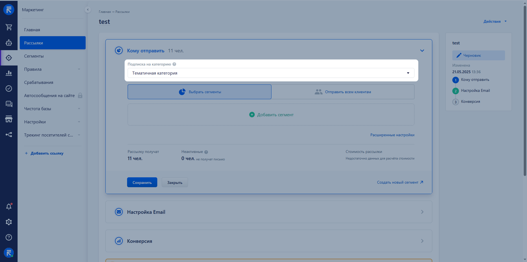Click 'Добавить сегмент' in the dashed area
The height and width of the screenshot is (262, 527).
click(x=271, y=115)
